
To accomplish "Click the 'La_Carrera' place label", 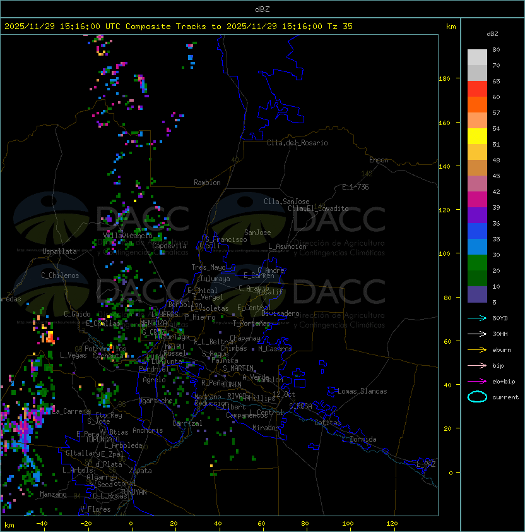I will click(71, 411).
